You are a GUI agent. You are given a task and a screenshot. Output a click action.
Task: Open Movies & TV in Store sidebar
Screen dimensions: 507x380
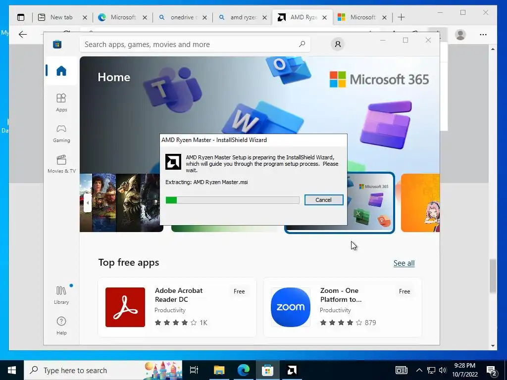click(61, 164)
